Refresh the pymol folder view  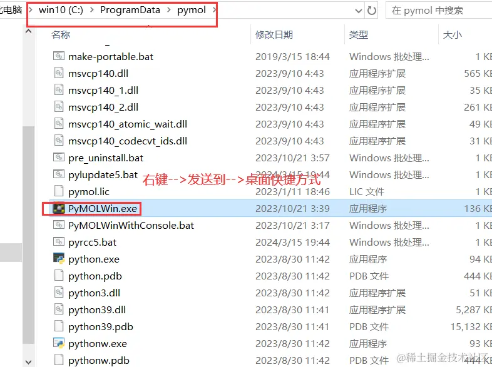372,11
